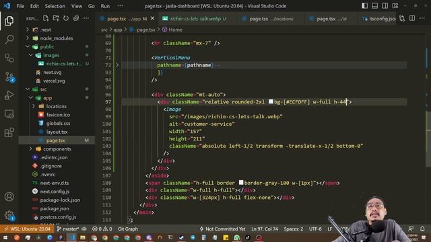Open the Edit menu

[x=34, y=6]
